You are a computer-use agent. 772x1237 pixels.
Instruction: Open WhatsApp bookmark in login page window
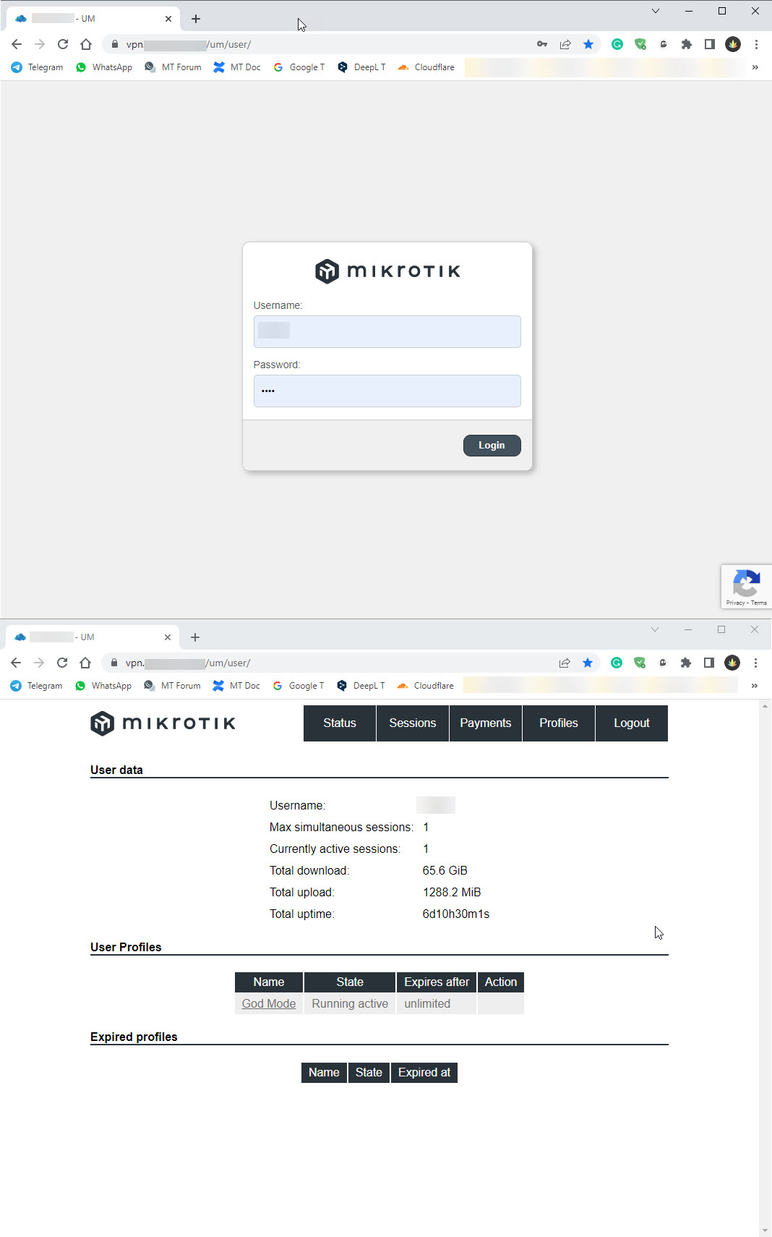tap(104, 67)
